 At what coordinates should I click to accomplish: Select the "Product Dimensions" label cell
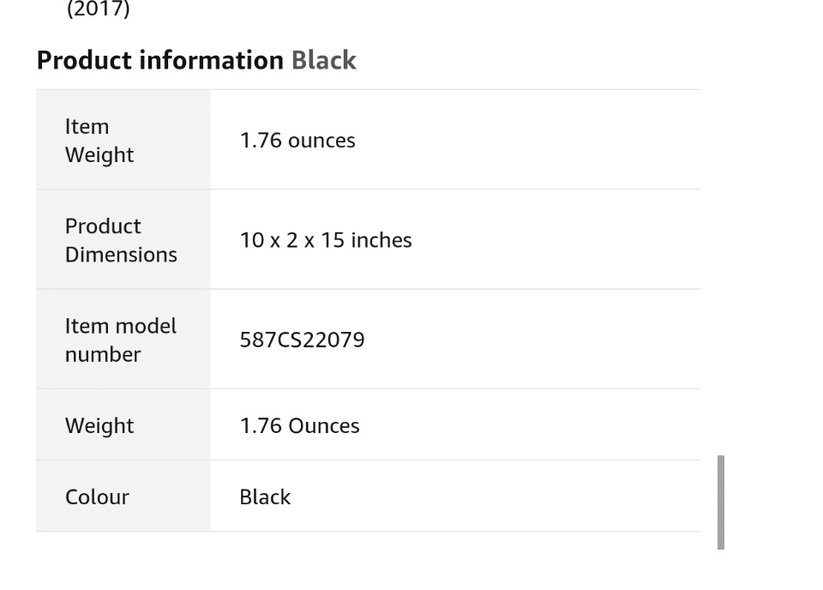click(x=123, y=240)
